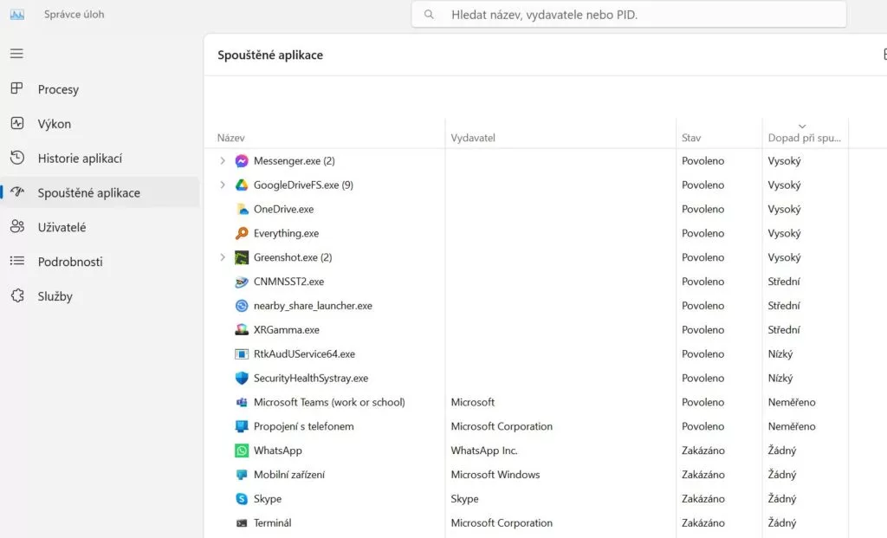Click the Terminál icon

tap(242, 523)
